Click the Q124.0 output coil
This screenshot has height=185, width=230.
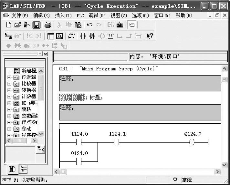coord(192,142)
